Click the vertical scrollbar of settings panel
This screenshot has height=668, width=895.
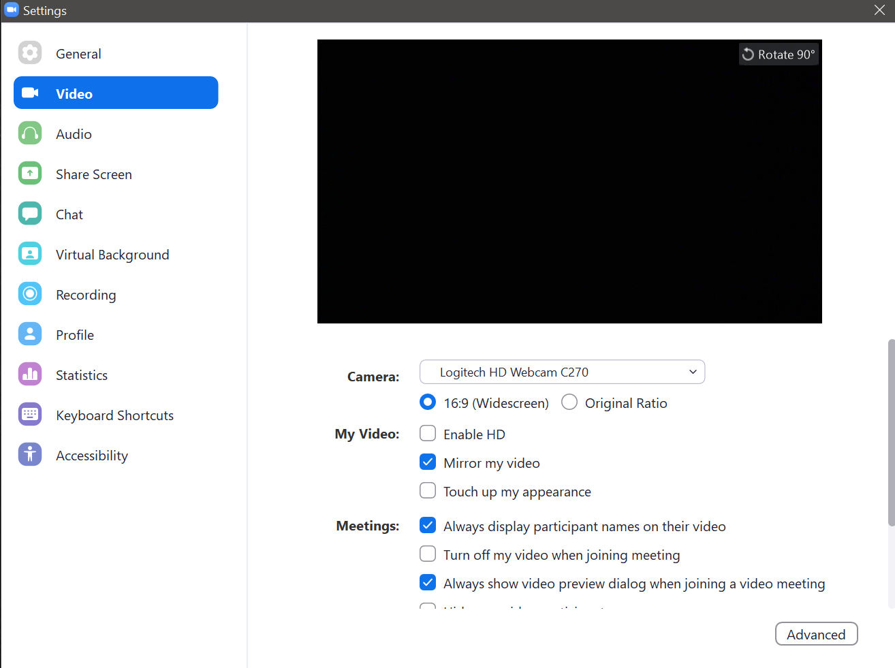click(891, 432)
